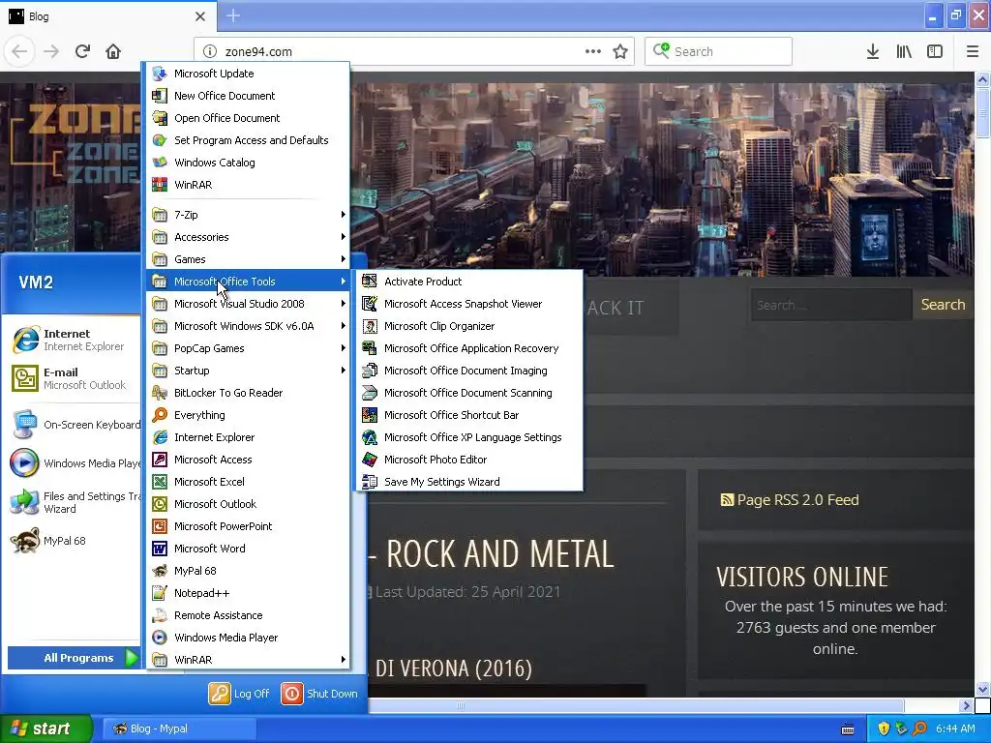Screen dimensions: 991x743
Task: Click All Programs button
Action: 74,658
